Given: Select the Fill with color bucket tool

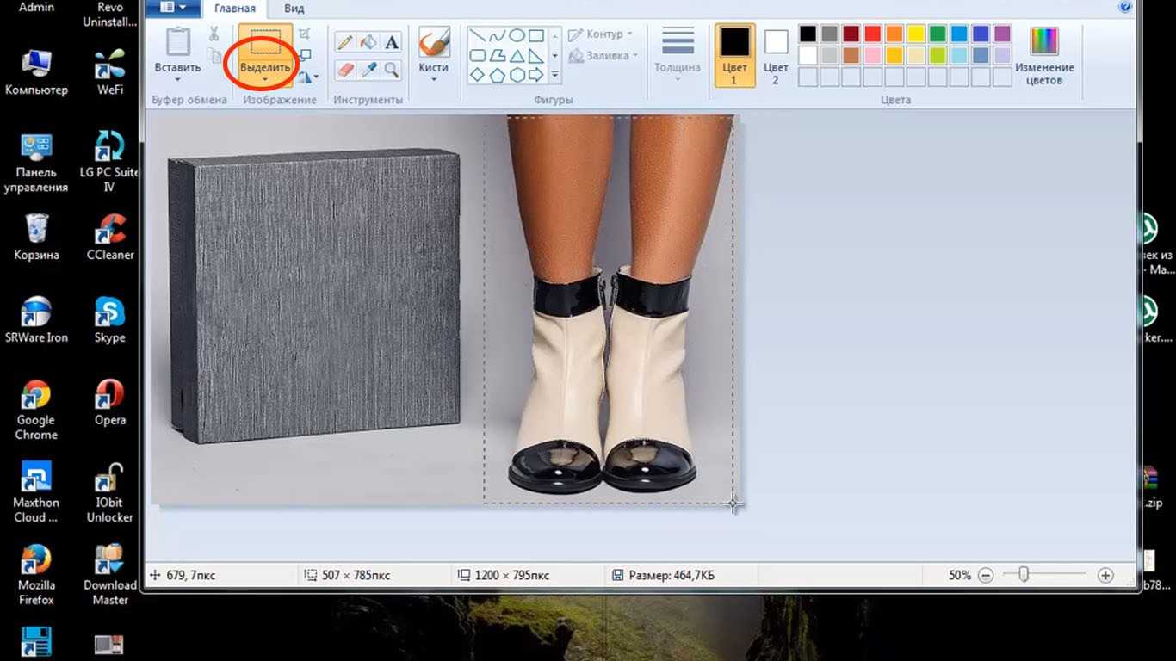Looking at the screenshot, I should pyautogui.click(x=368, y=41).
